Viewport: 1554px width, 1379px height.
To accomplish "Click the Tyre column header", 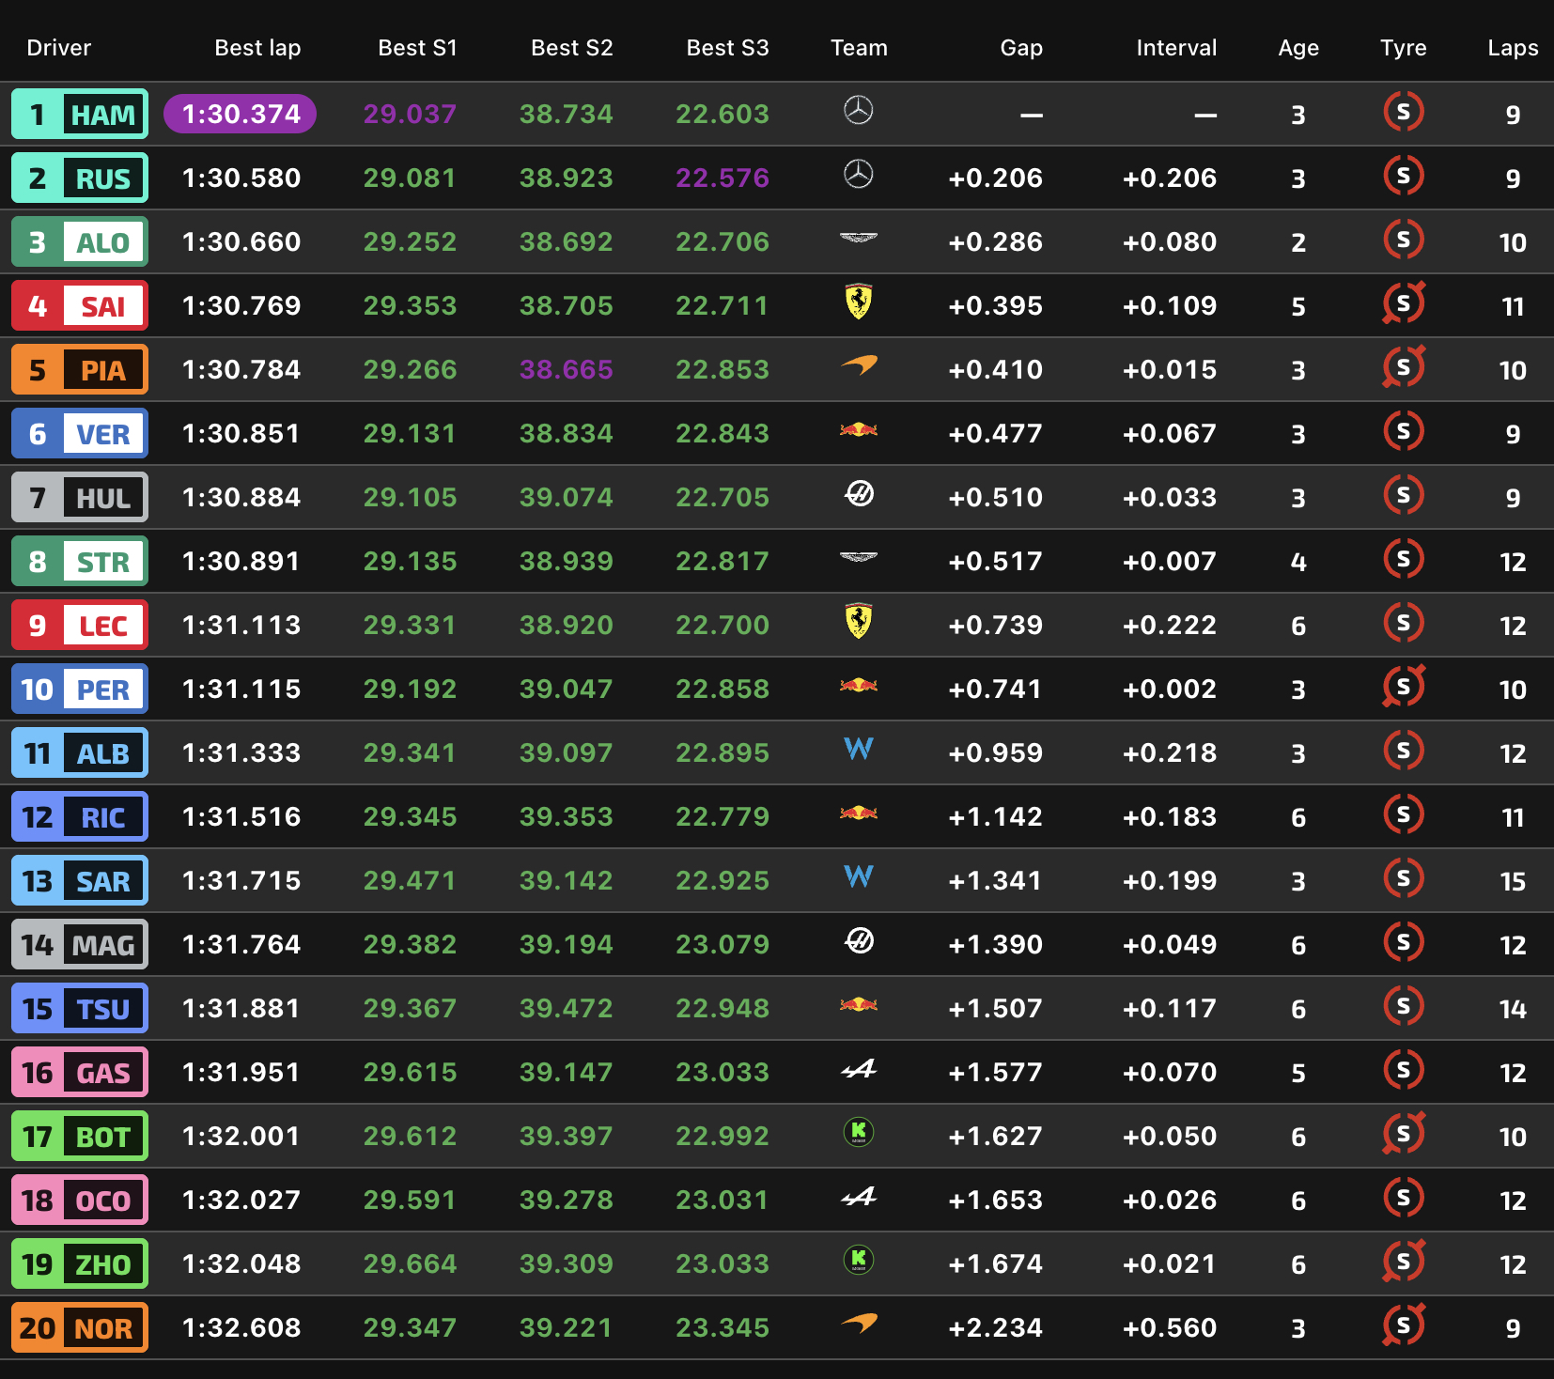I will pyautogui.click(x=1403, y=48).
